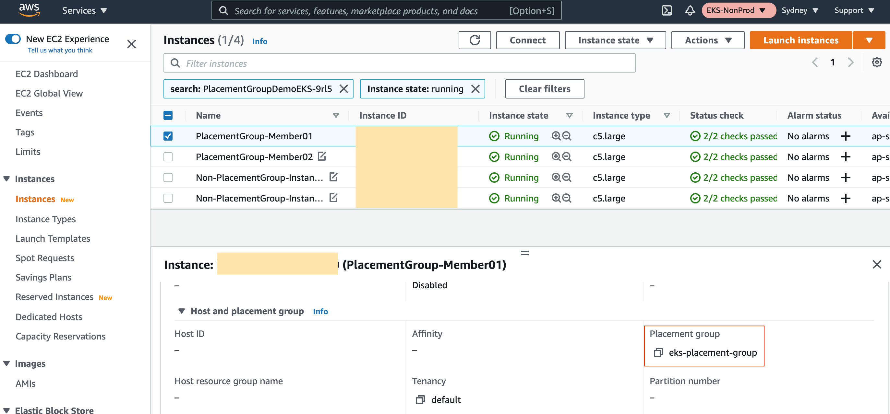
Task: Zoom out filter icon for PlacementGroup-Member02 state
Action: pos(567,157)
